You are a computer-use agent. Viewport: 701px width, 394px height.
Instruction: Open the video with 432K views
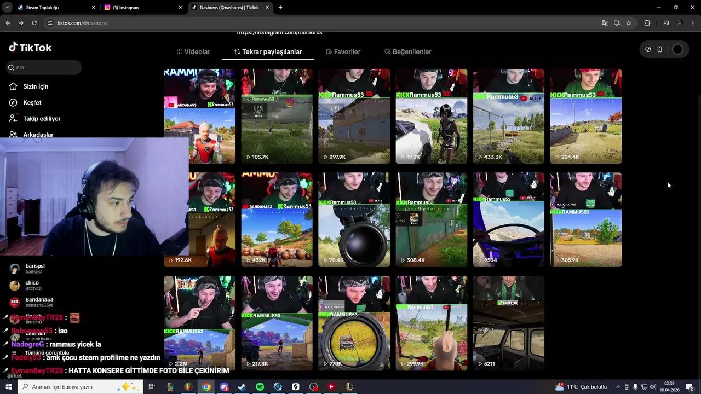click(277, 219)
